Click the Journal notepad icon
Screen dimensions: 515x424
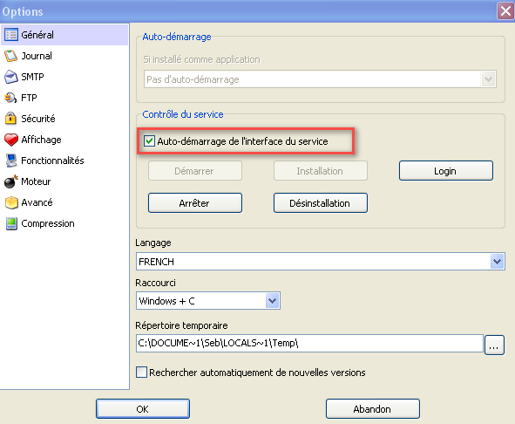(10, 56)
